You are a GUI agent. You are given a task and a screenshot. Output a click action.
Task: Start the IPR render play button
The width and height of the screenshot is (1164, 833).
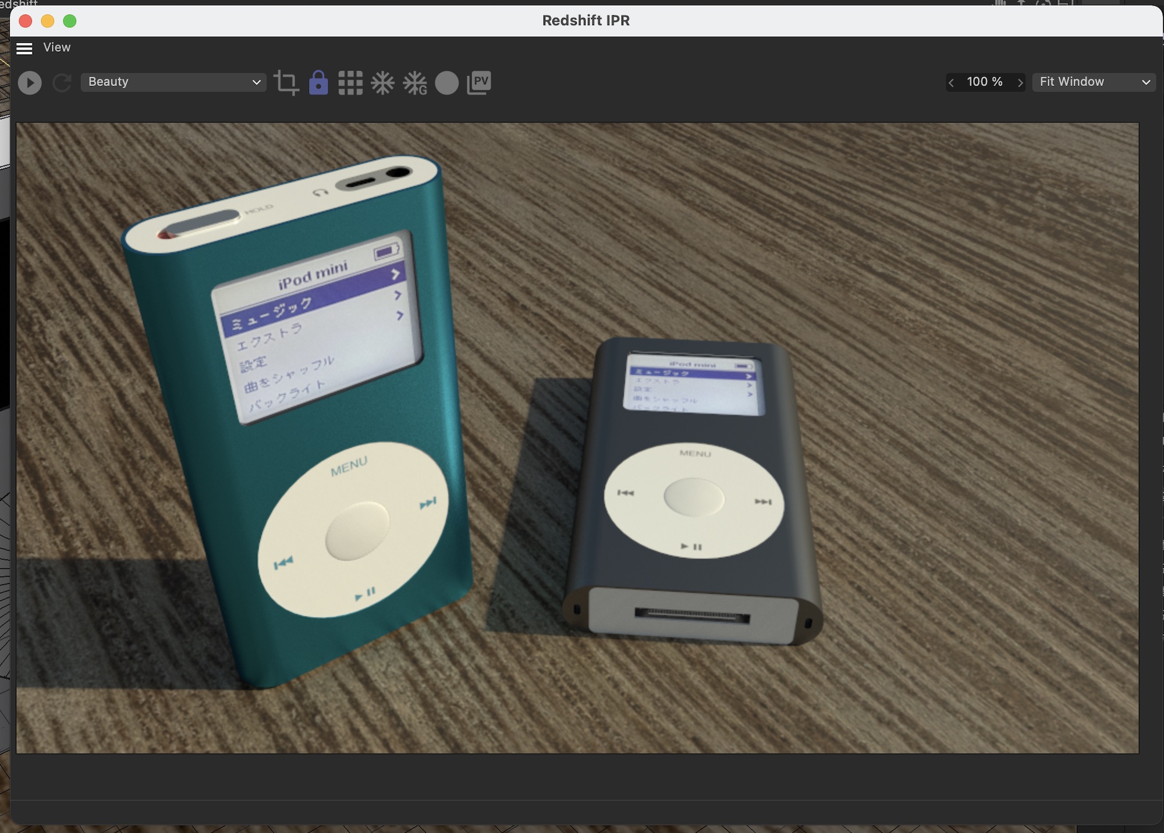[30, 83]
